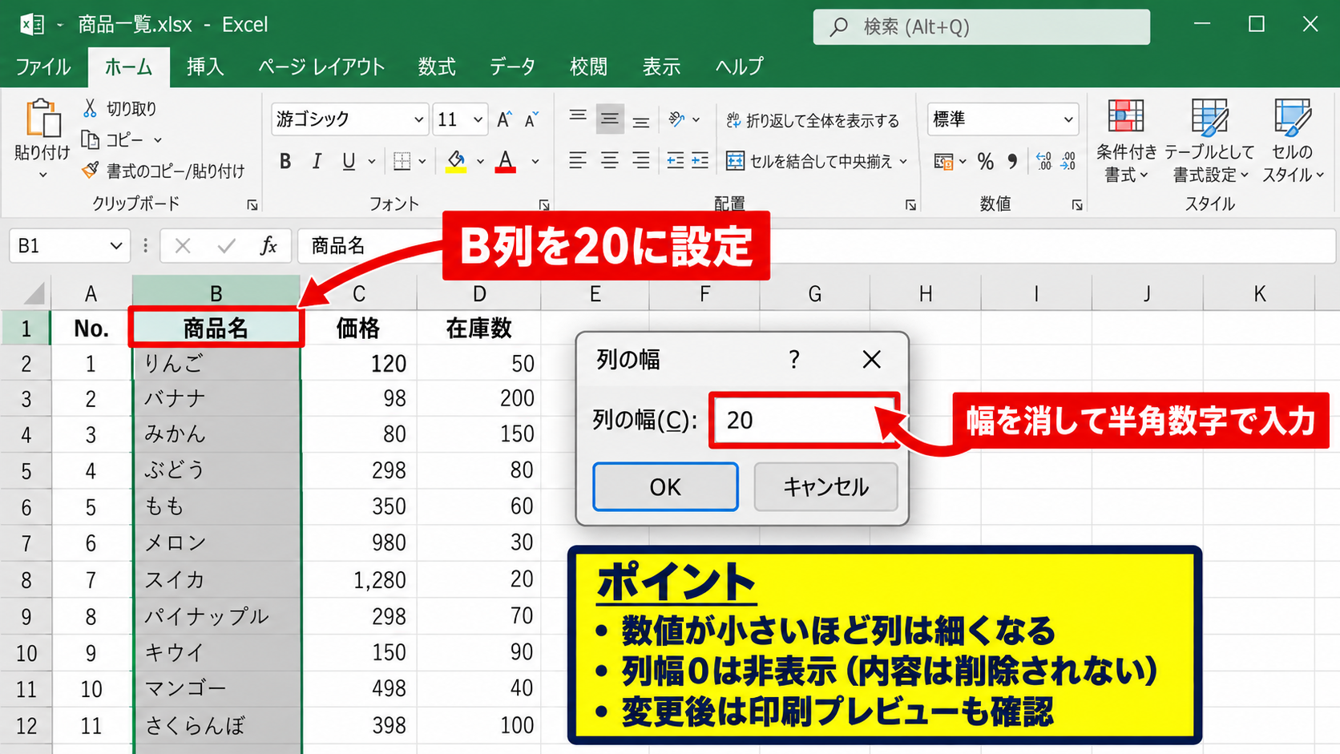The width and height of the screenshot is (1340, 754).
Task: Open the number format dropdown 標準
Action: click(x=1068, y=119)
